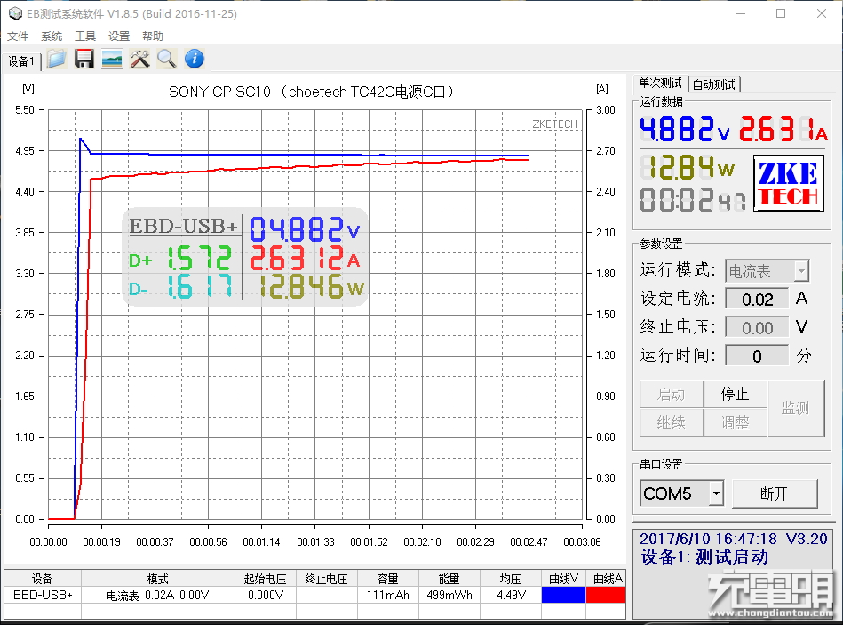Screen dimensions: 843x625
Task: Click the 容量 column header
Action: [x=387, y=579]
